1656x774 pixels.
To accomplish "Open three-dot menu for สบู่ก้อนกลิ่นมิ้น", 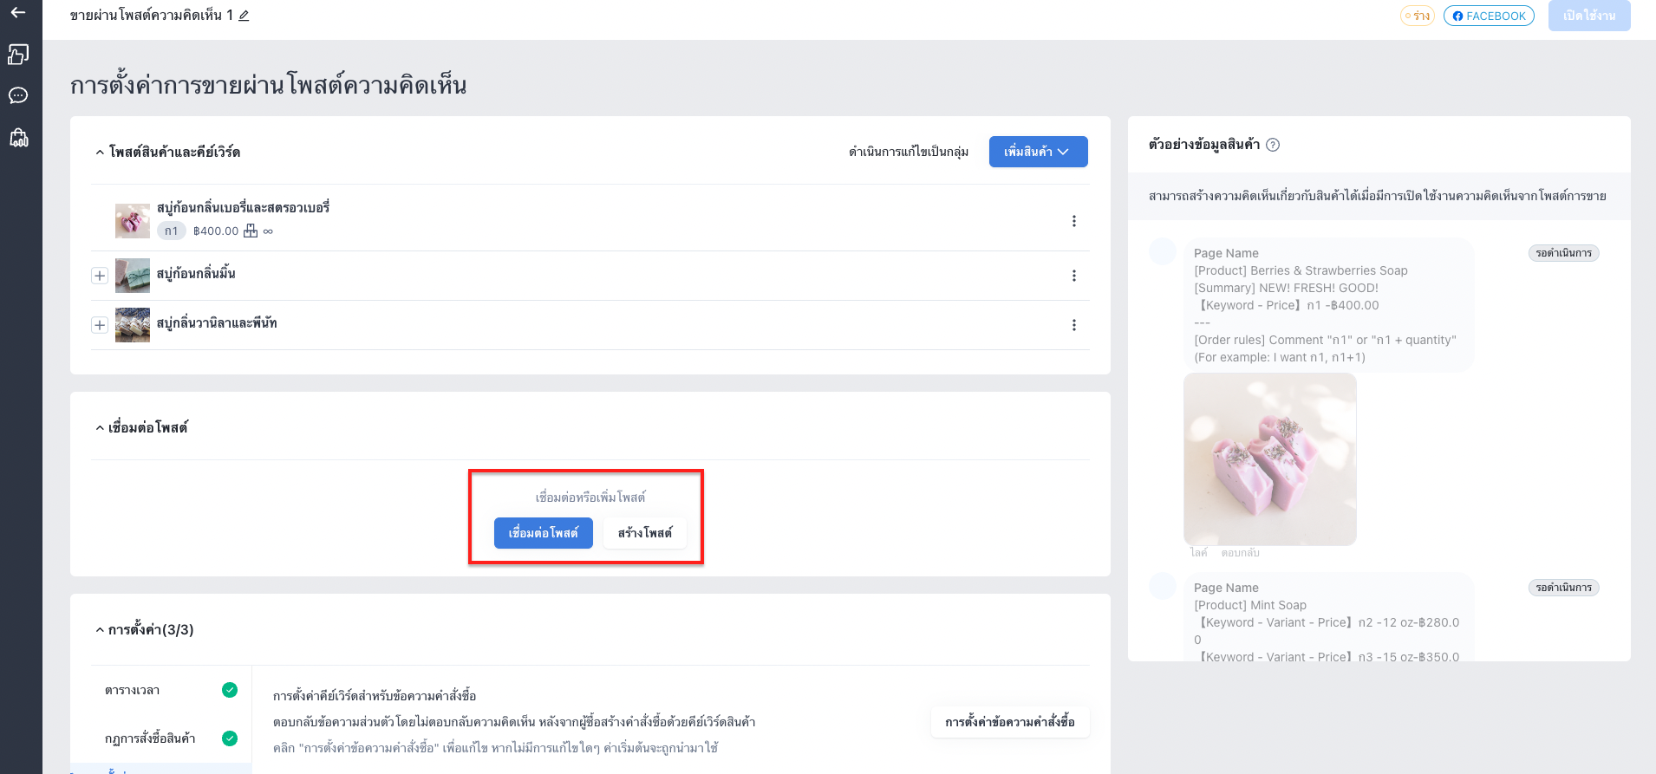I will click(x=1074, y=276).
